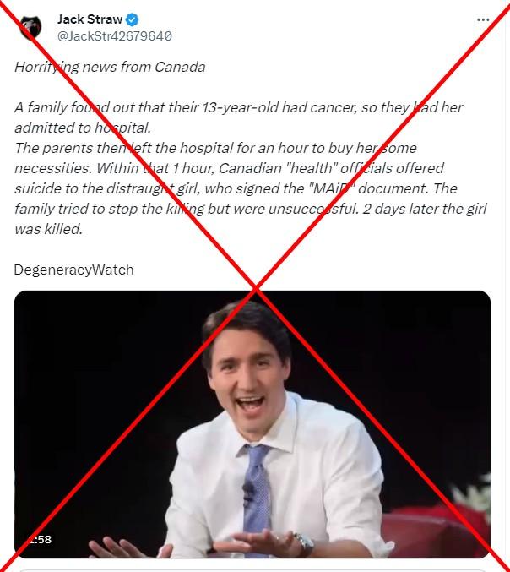Click the 1:58 video duration label

pyautogui.click(x=40, y=539)
